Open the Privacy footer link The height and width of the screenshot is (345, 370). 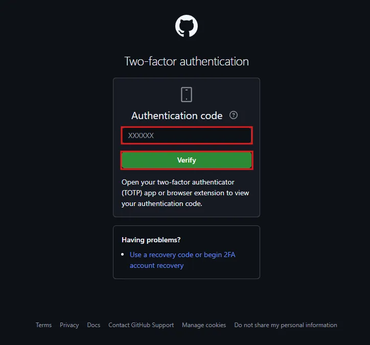pyautogui.click(x=69, y=325)
